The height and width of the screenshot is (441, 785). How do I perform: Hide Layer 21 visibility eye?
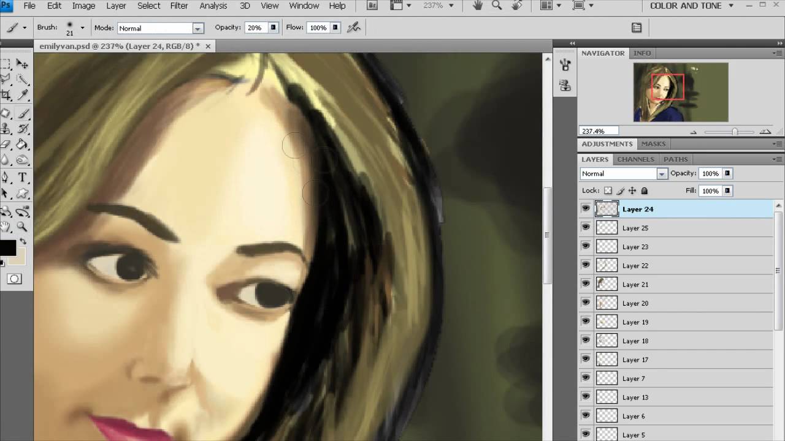tap(586, 284)
